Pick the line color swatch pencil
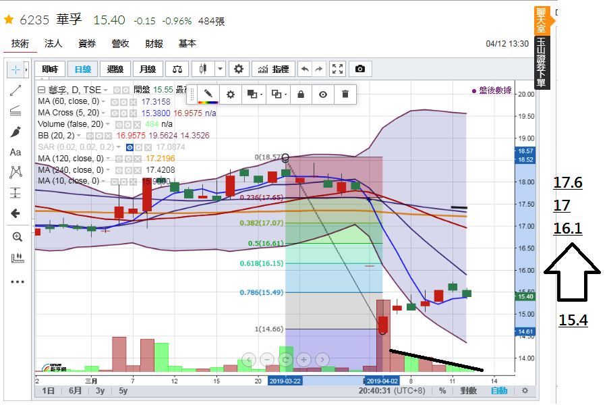 coord(208,94)
